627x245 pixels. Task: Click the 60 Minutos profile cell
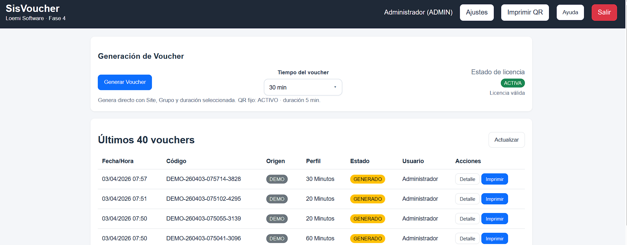[320, 238]
